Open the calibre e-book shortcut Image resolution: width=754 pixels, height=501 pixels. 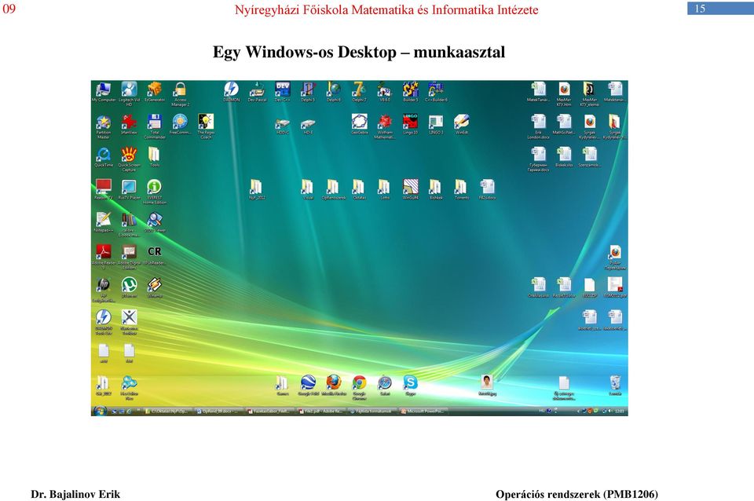pos(129,225)
